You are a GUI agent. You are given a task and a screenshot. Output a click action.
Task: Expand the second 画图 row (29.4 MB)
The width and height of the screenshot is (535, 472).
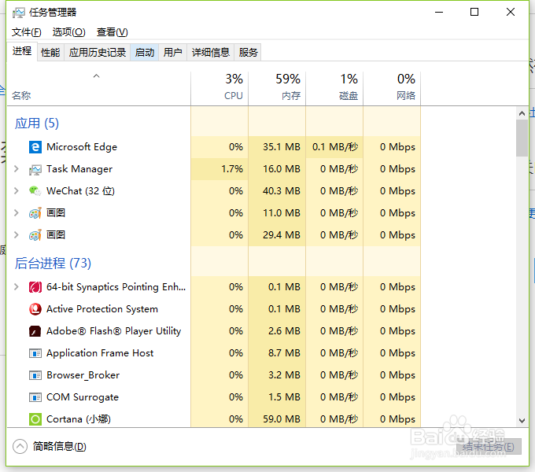(x=16, y=234)
